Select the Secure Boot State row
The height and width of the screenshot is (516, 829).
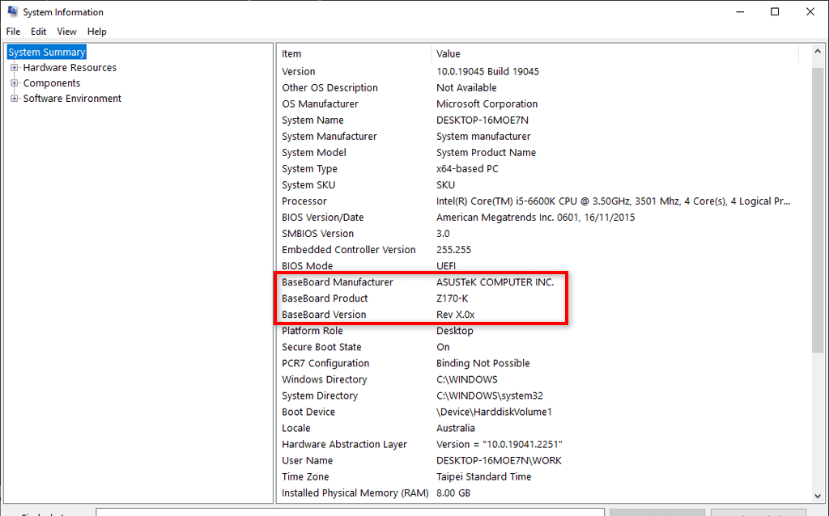point(538,347)
